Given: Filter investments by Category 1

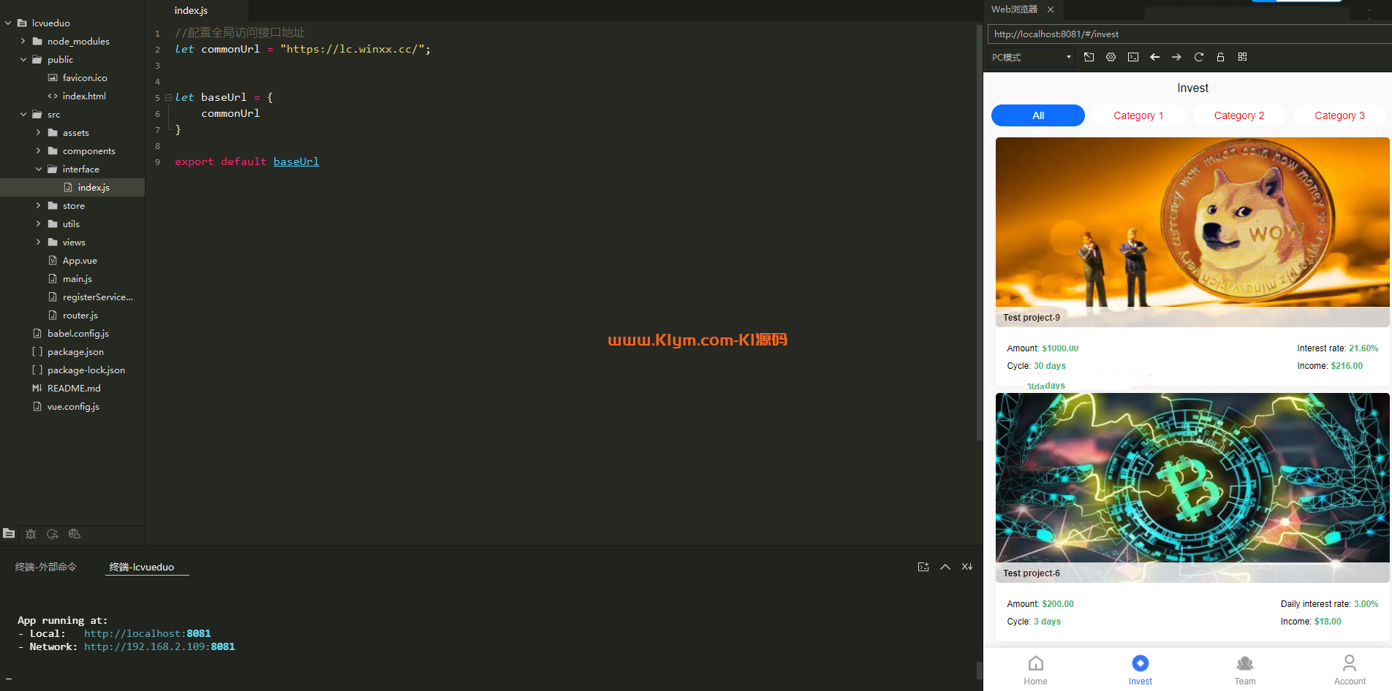Looking at the screenshot, I should (1138, 115).
